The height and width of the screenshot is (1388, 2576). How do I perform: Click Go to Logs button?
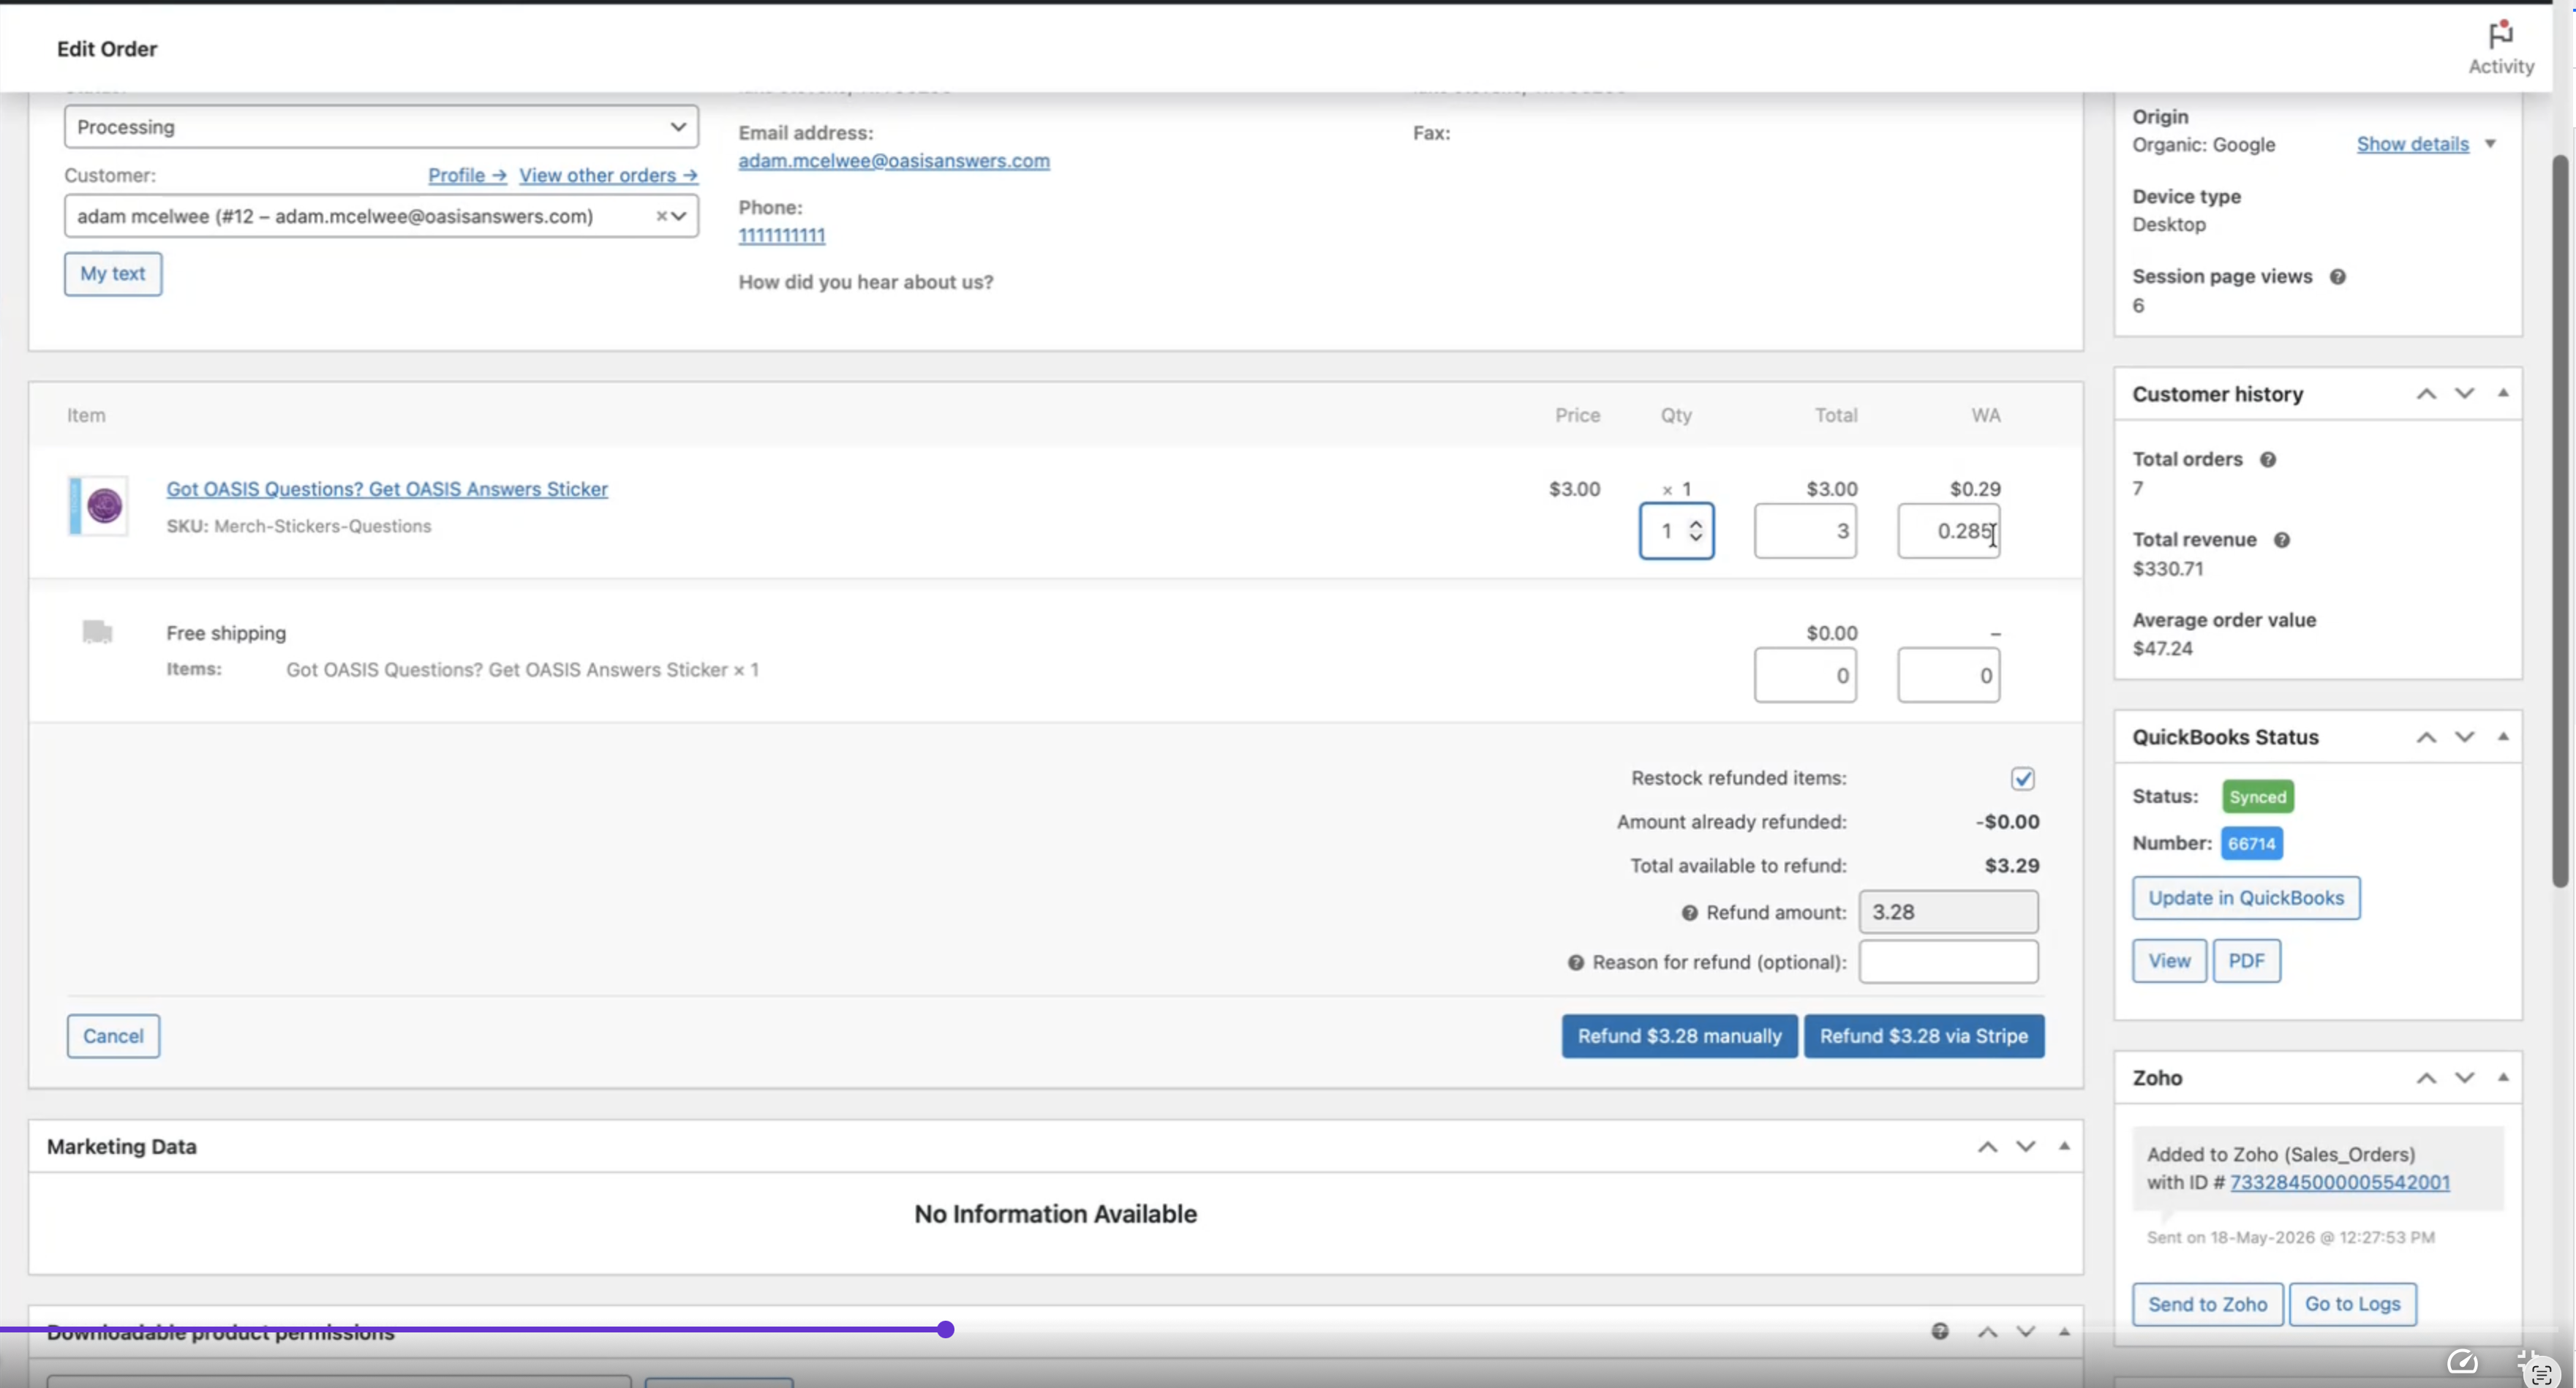2352,1305
